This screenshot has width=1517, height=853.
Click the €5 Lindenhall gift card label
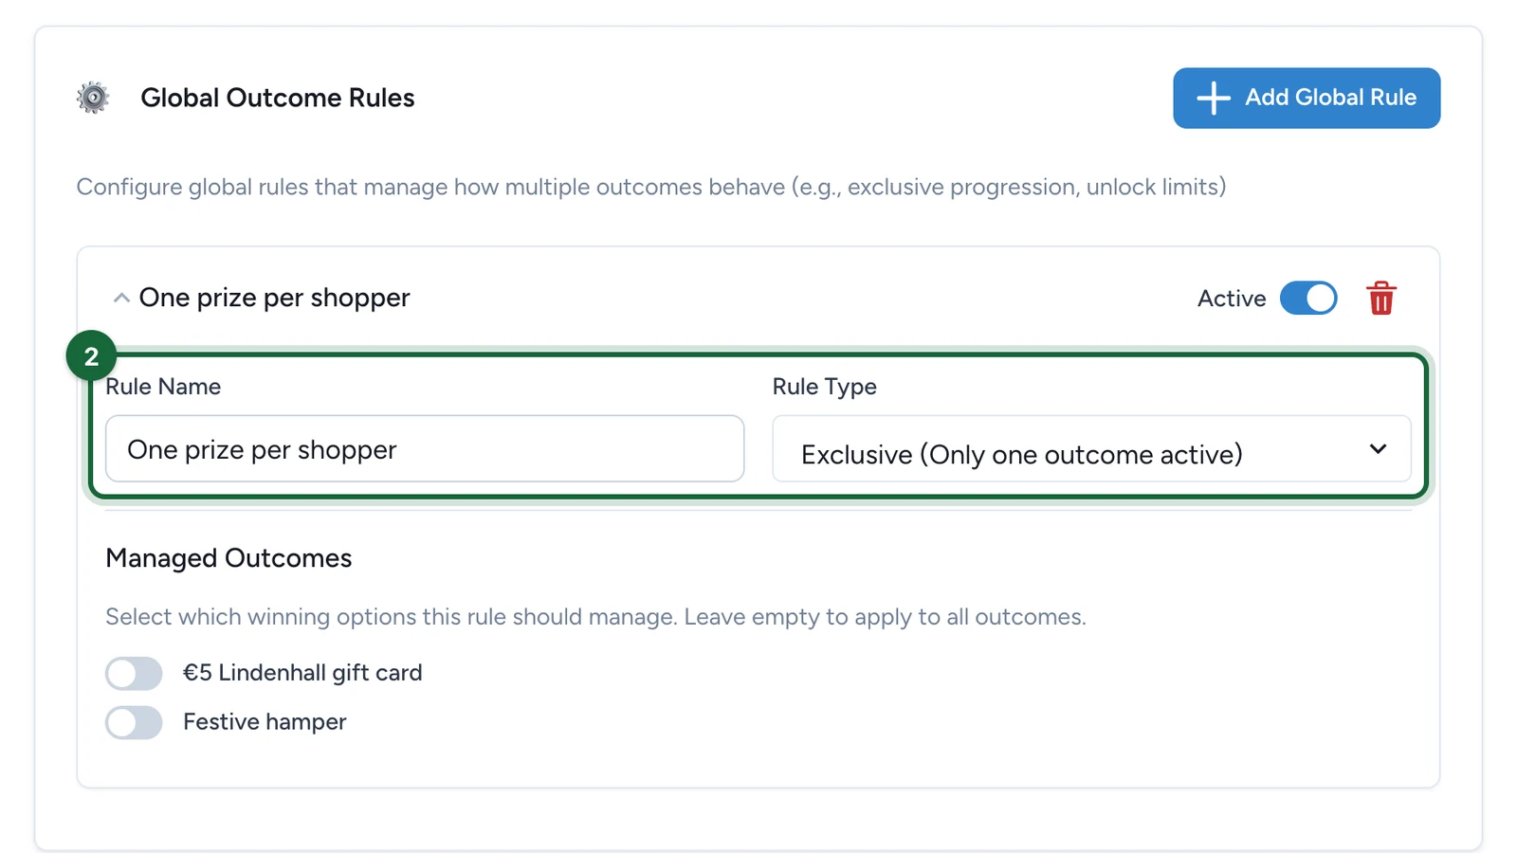[x=302, y=673]
